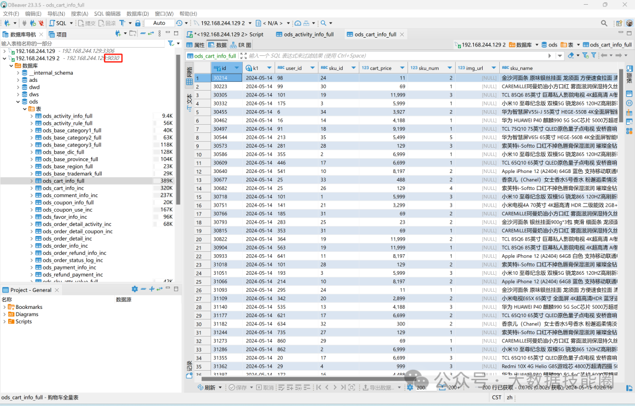Switch to the 属性 properties tab
The width and height of the screenshot is (635, 406).
point(196,45)
